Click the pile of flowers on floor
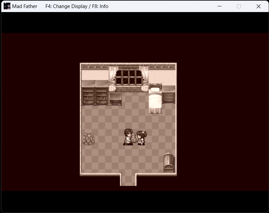This screenshot has width=269, height=213. click(88, 139)
